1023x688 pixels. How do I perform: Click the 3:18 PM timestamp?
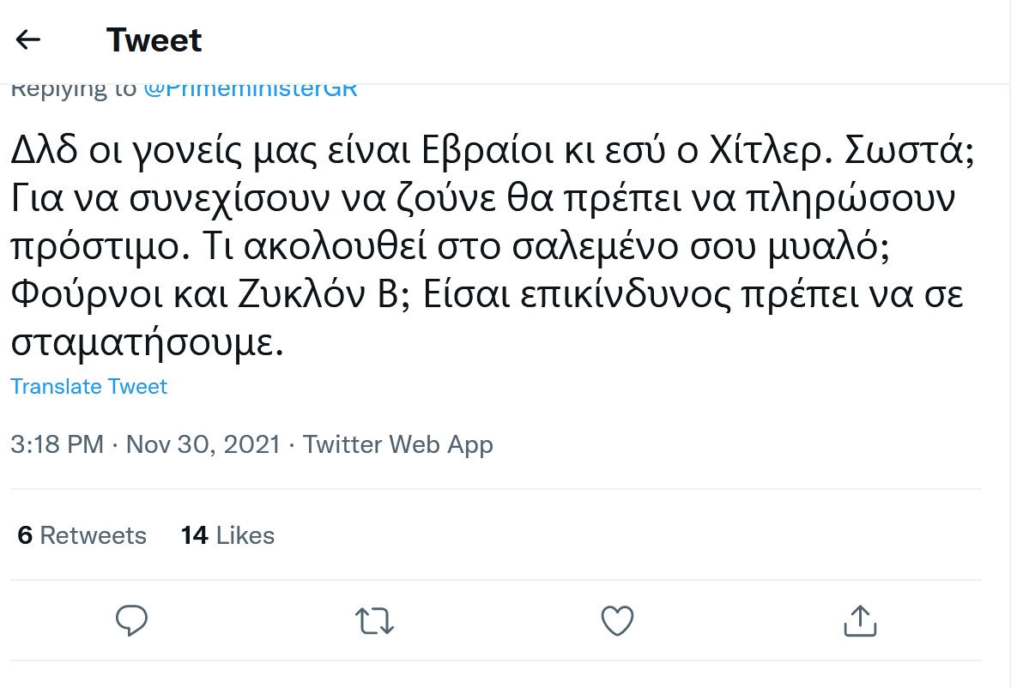click(x=57, y=444)
